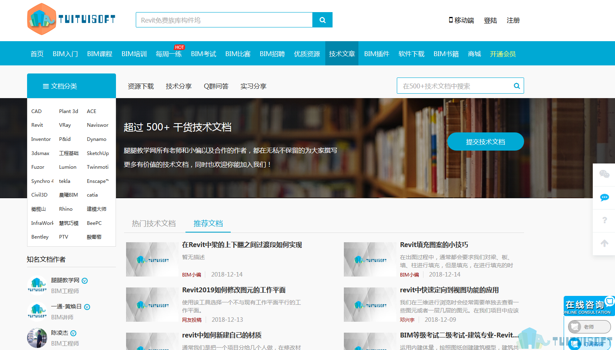Open BIM书籍 in navigation bar
This screenshot has height=350, width=615.
446,54
